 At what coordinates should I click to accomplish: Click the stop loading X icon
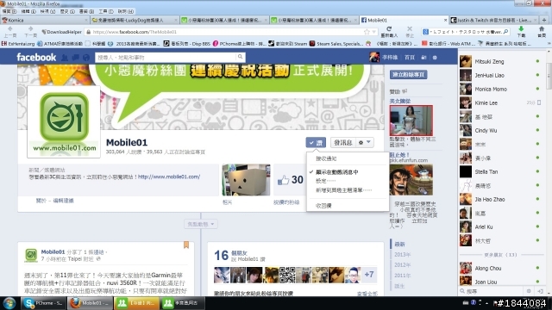click(410, 29)
